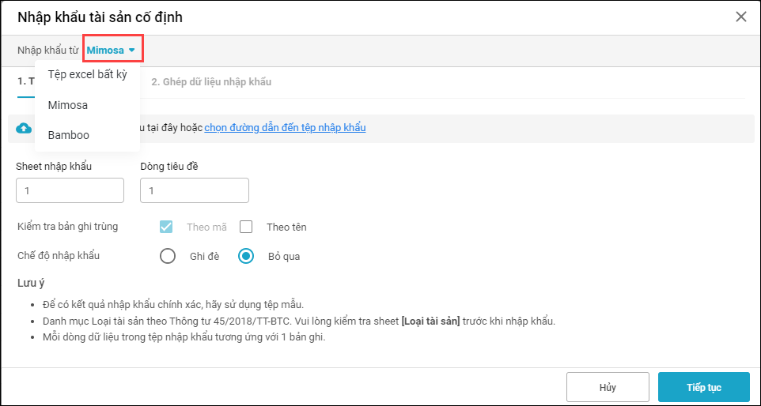
Task: Choose 'Tệp excel bất kỳ' from the list
Action: 87,75
